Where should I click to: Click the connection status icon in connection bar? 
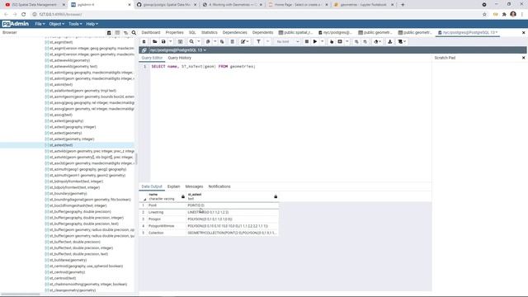[144, 50]
